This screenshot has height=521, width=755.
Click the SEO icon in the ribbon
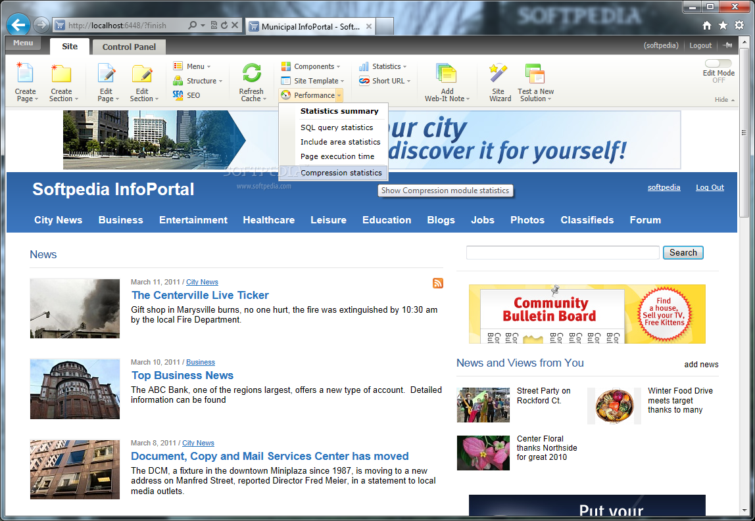point(178,95)
